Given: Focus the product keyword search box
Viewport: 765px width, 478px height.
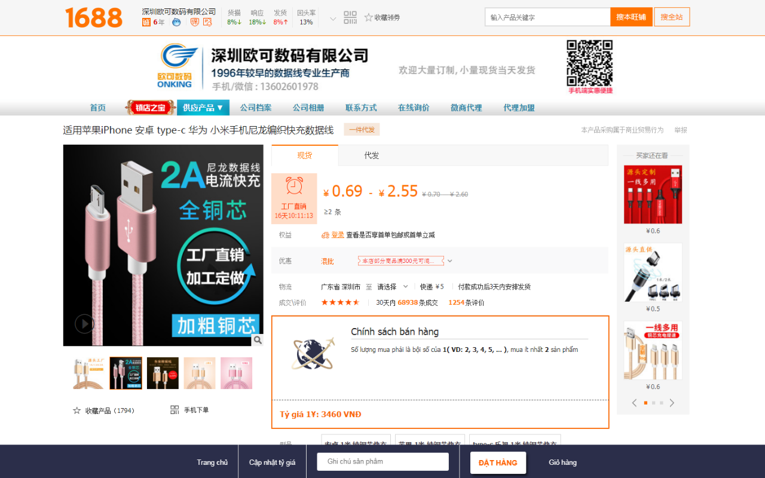Looking at the screenshot, I should (547, 17).
